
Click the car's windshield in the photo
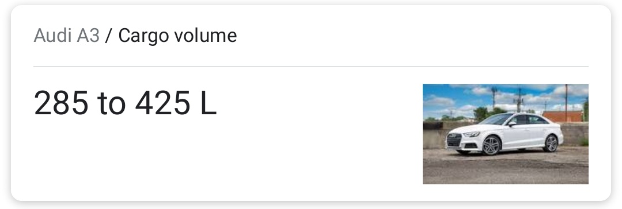[495, 119]
